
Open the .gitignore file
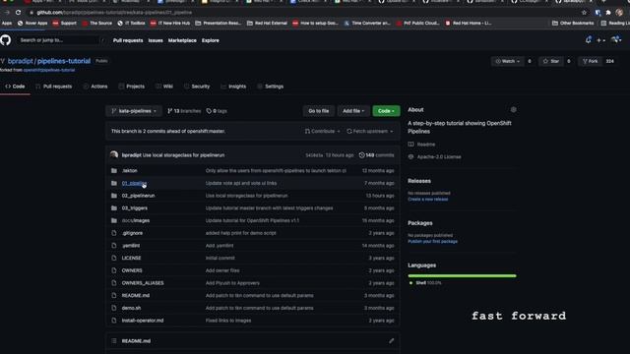pyautogui.click(x=132, y=233)
